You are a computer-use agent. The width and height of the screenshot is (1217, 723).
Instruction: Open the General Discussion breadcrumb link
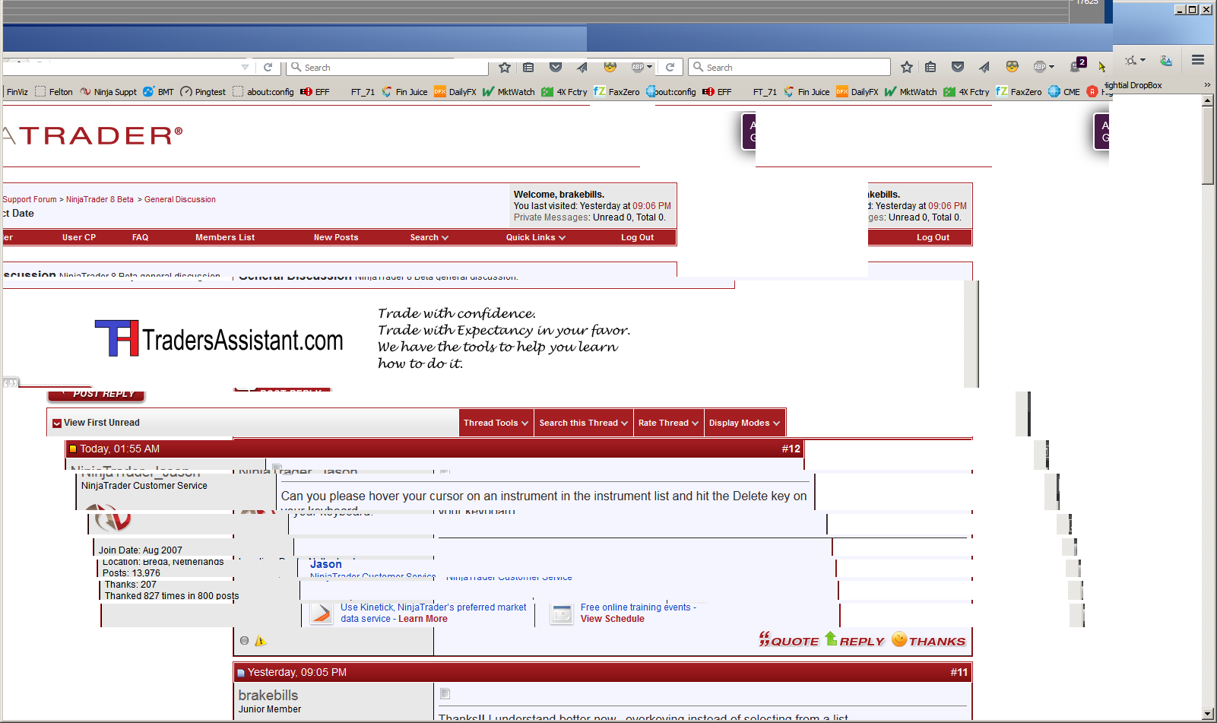click(180, 199)
